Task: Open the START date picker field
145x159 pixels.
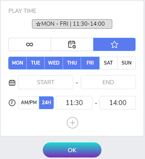Action: (x=45, y=82)
